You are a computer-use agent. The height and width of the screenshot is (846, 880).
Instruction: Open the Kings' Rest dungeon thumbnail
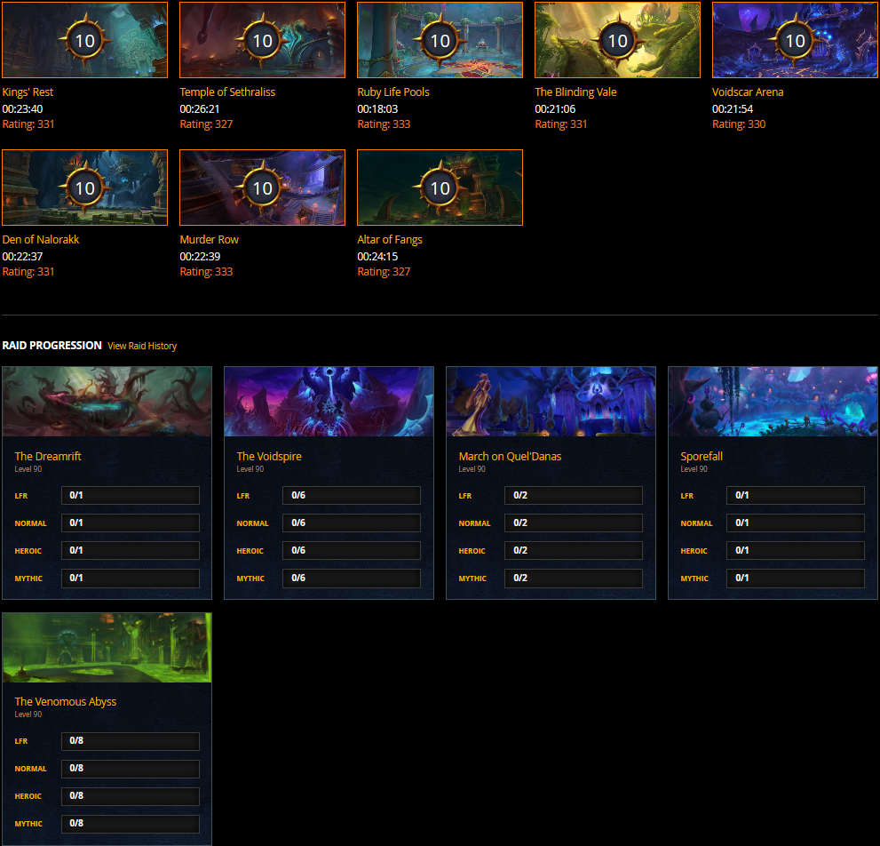click(x=84, y=40)
